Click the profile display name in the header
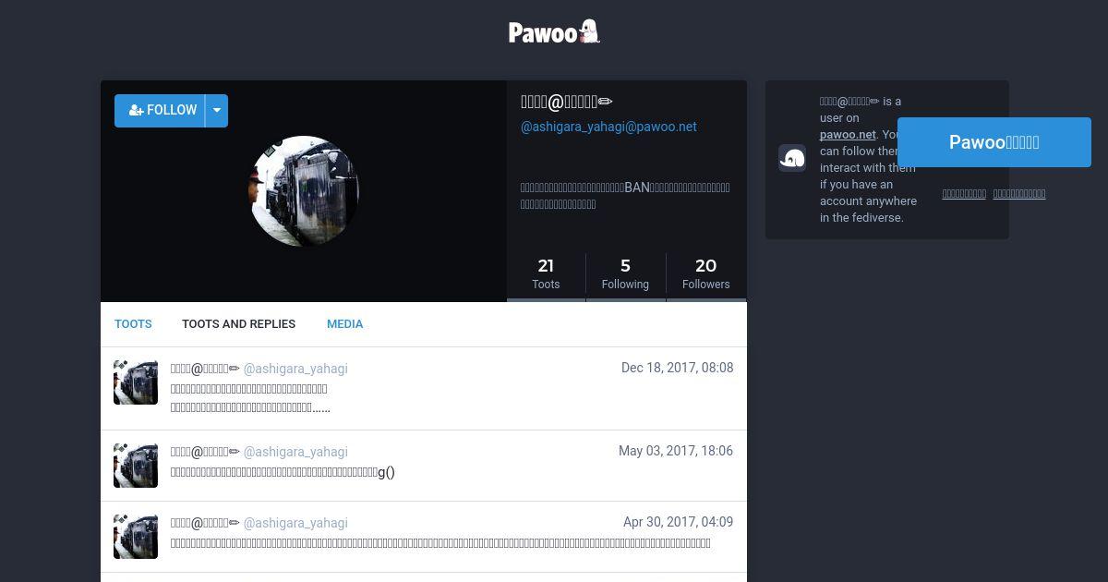The width and height of the screenshot is (1108, 582). click(567, 102)
